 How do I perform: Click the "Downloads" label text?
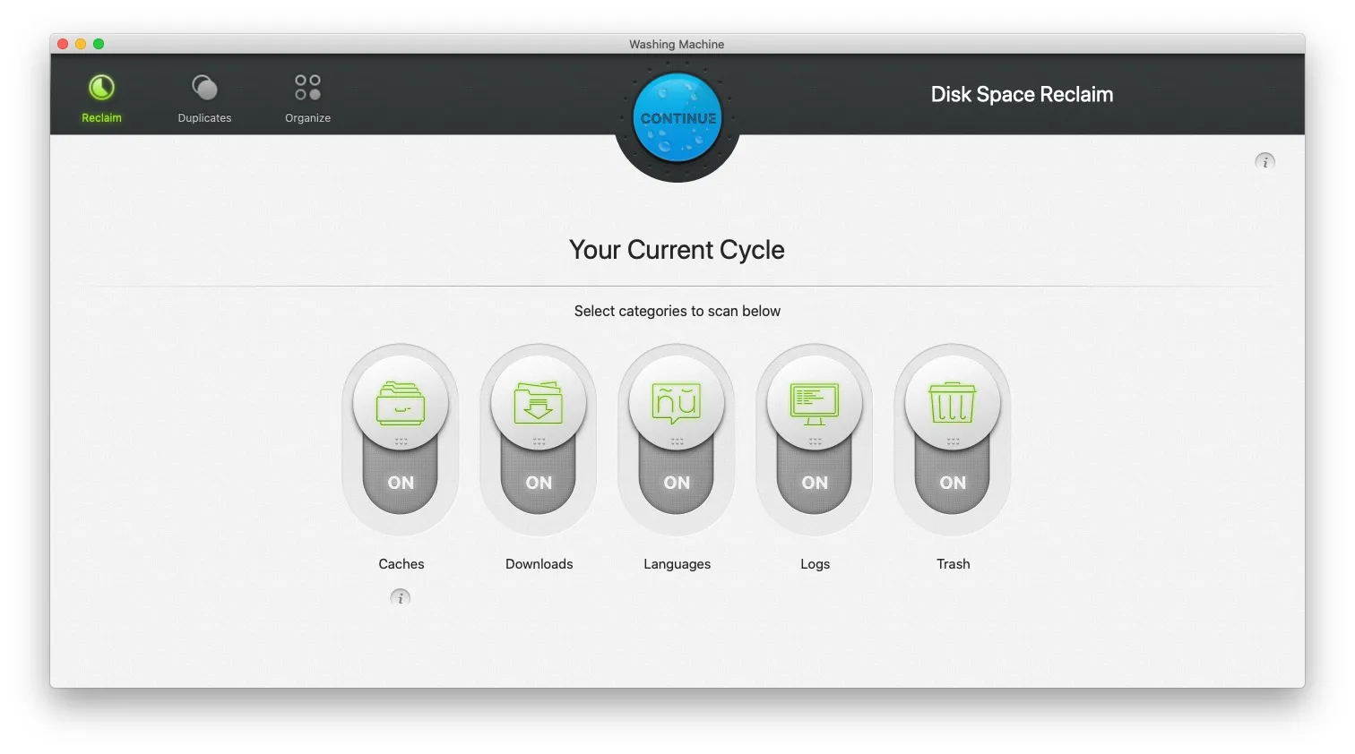point(539,564)
